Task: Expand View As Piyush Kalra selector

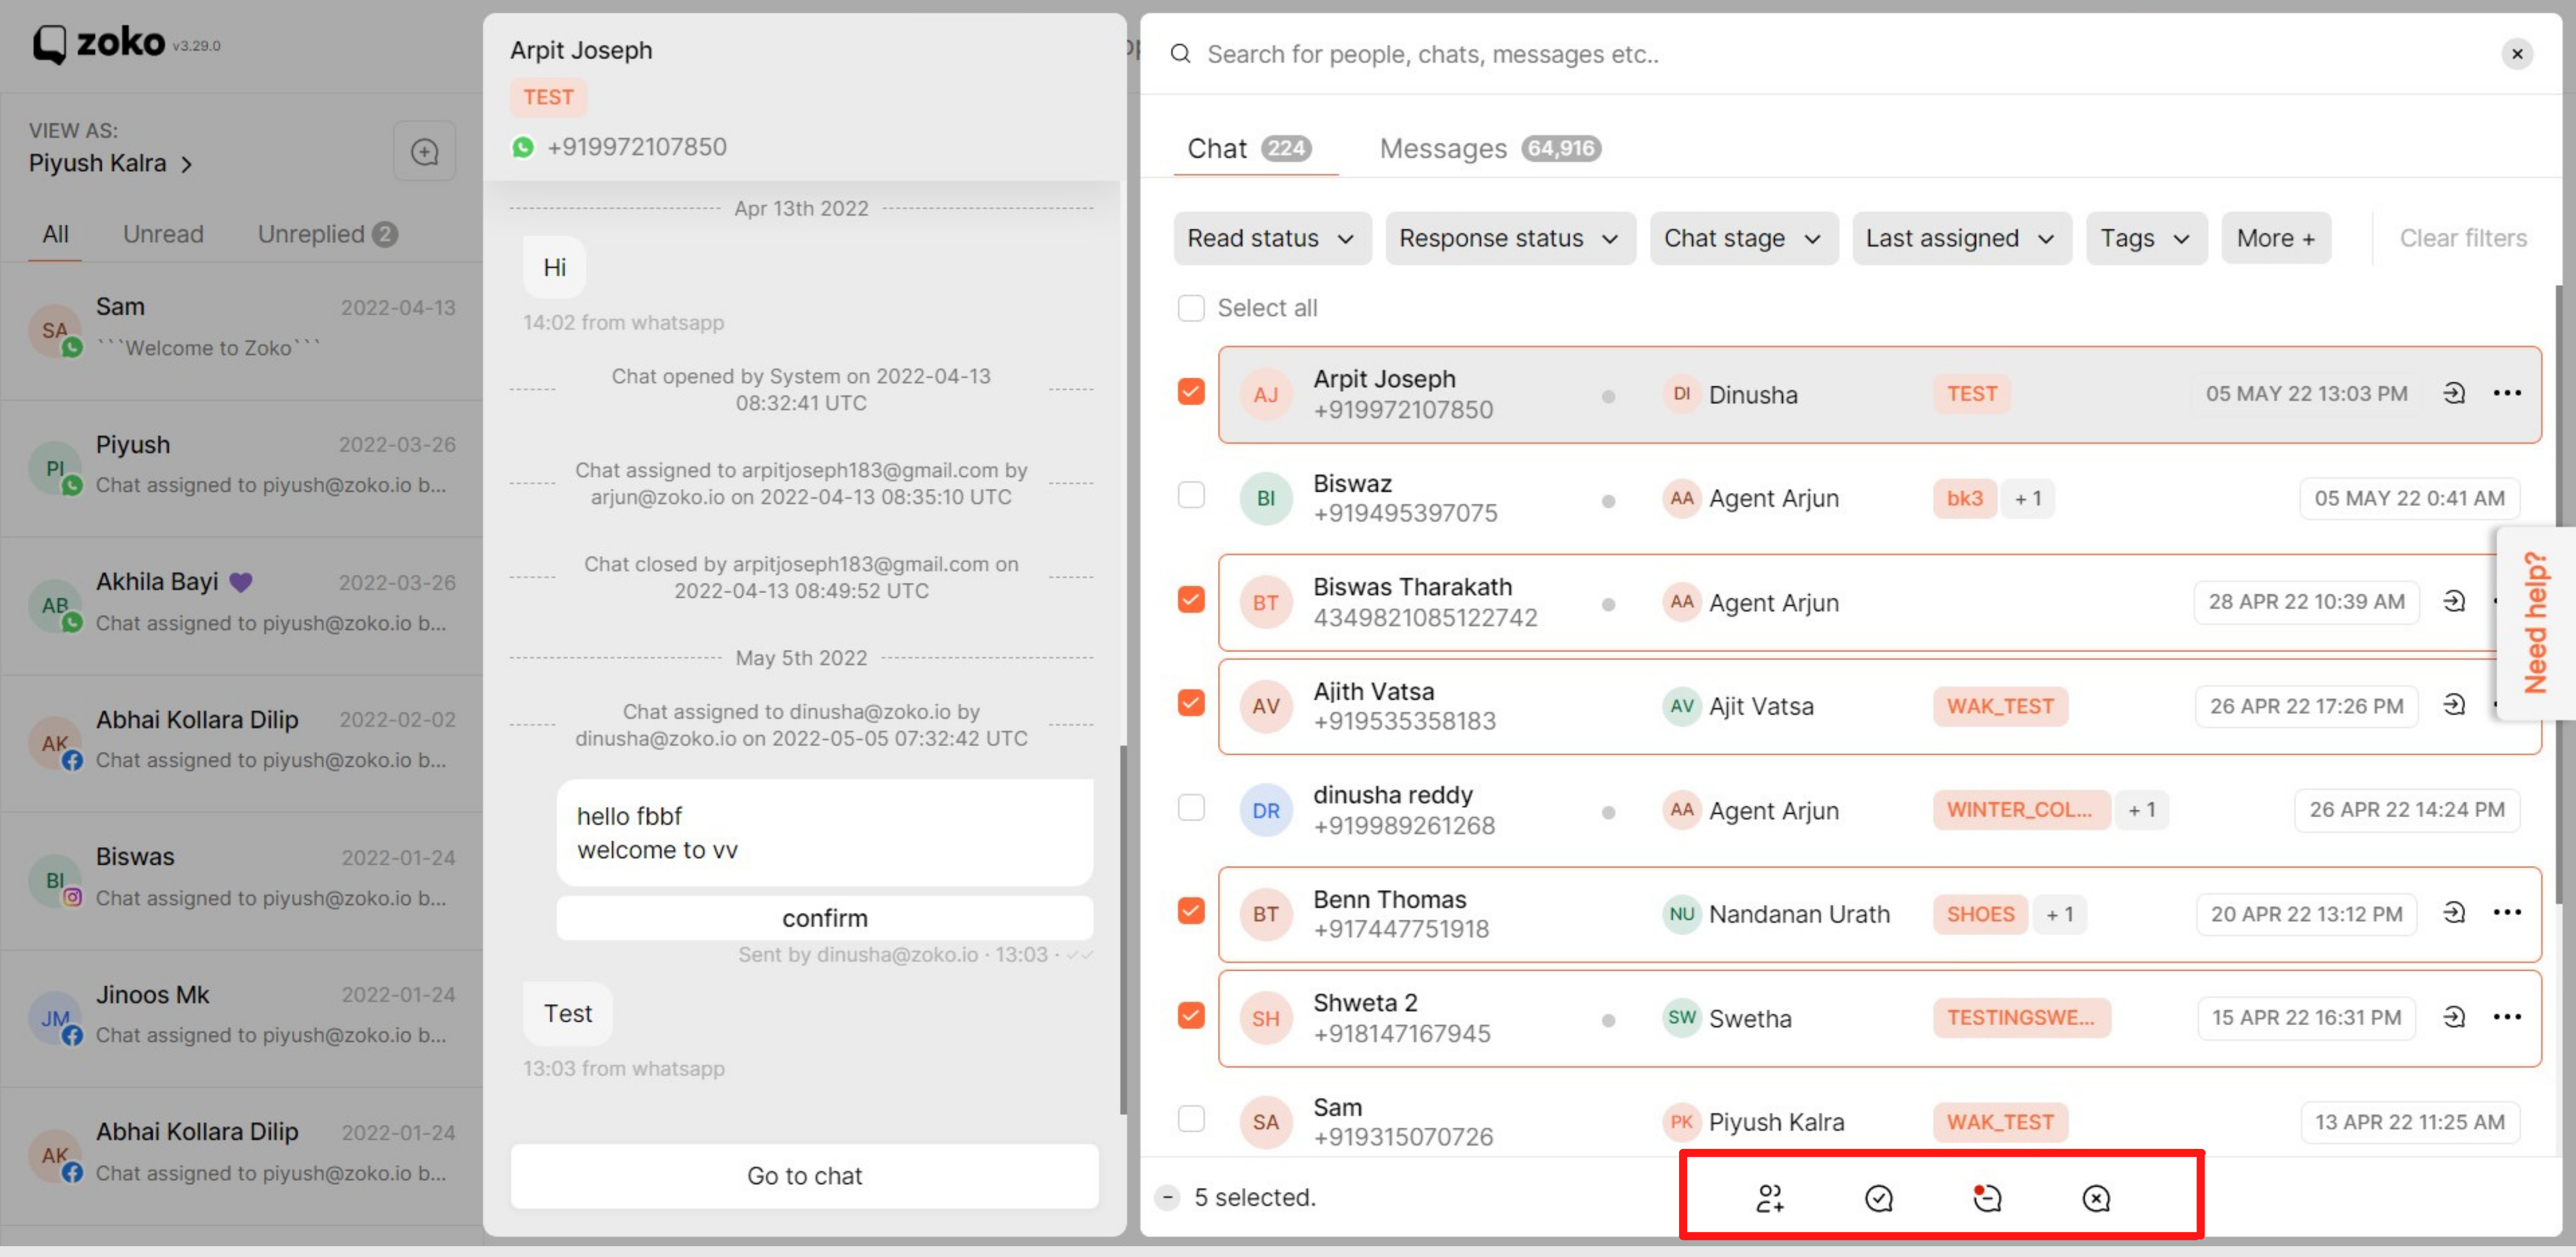Action: point(110,163)
